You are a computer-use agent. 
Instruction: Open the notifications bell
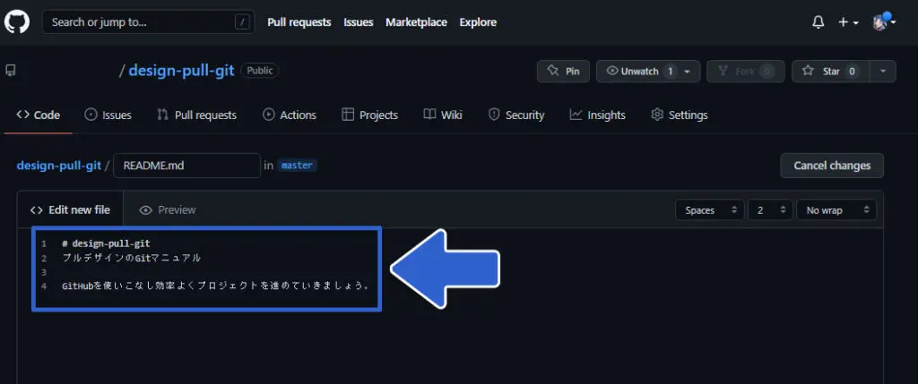[x=818, y=22]
